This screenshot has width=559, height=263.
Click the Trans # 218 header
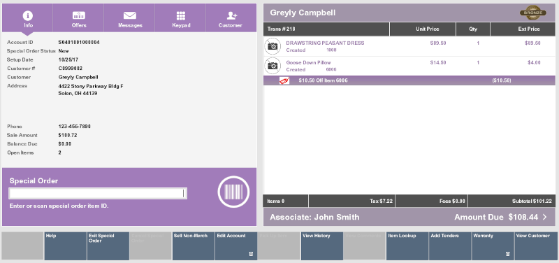pos(326,29)
